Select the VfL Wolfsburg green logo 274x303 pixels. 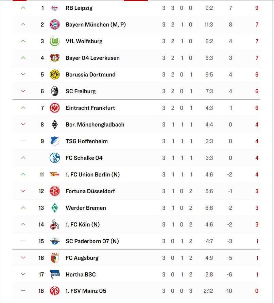(54, 41)
